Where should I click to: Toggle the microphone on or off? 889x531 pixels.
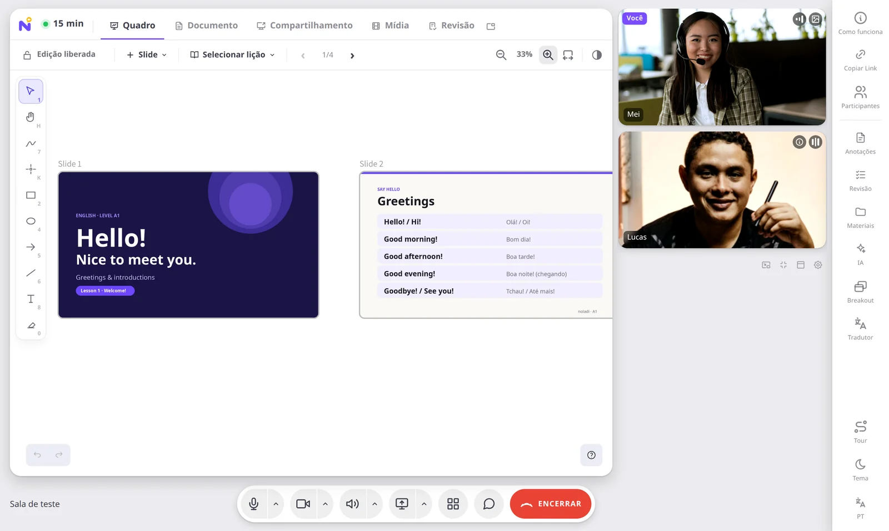254,504
